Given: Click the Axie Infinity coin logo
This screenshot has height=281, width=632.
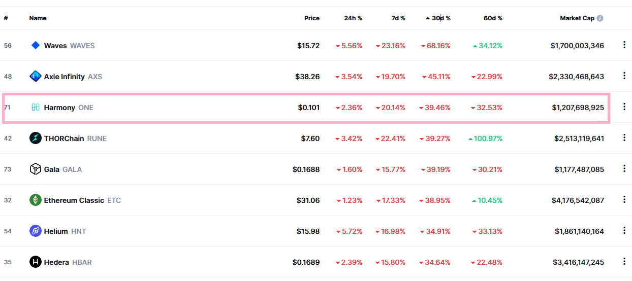Looking at the screenshot, I should click(35, 77).
